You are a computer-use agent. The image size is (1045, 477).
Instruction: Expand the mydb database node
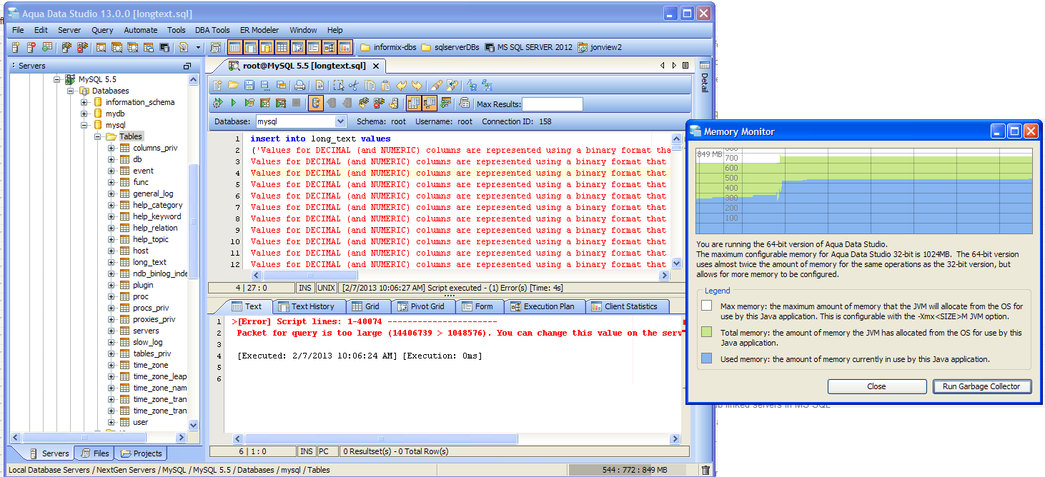[x=84, y=114]
